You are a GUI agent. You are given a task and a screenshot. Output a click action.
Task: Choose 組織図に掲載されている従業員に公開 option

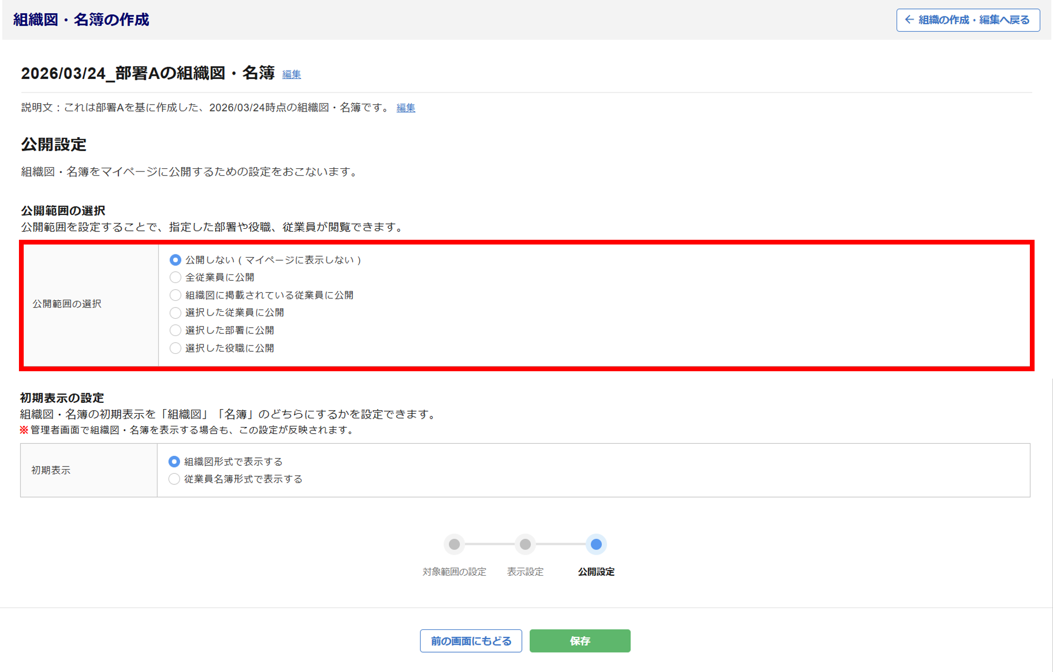[175, 295]
